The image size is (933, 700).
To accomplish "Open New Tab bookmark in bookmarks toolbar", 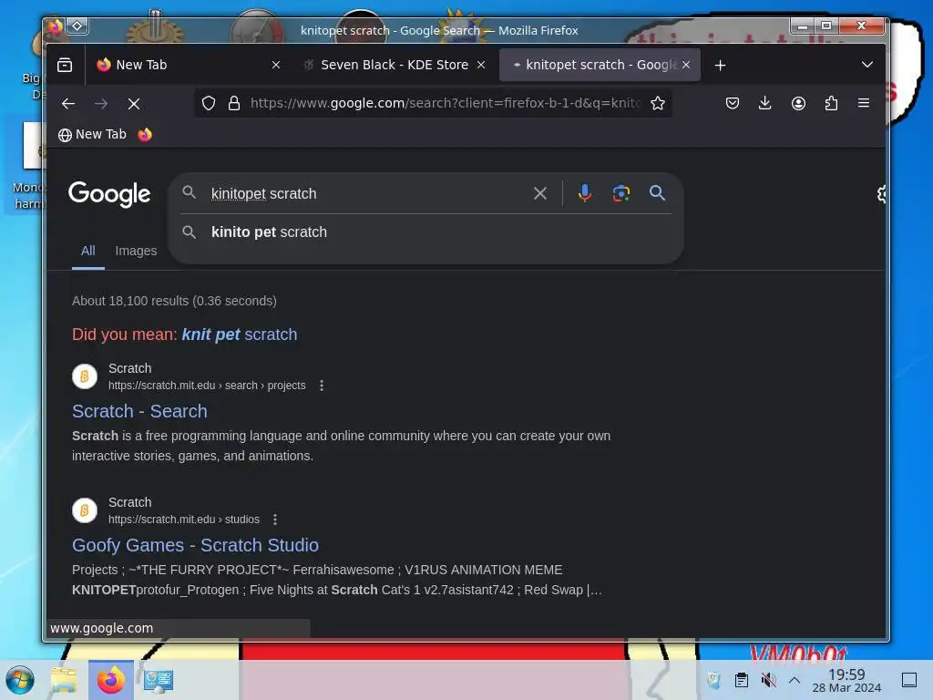I will click(92, 135).
